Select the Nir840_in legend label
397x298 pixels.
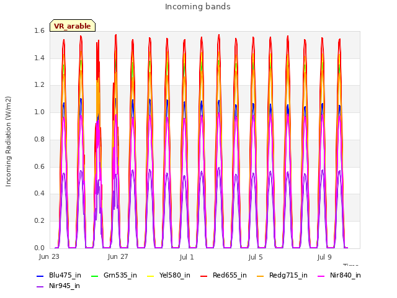coord(346,276)
